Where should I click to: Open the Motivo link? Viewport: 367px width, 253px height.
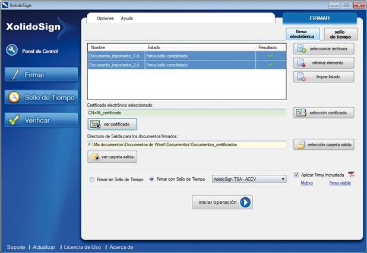point(307,183)
